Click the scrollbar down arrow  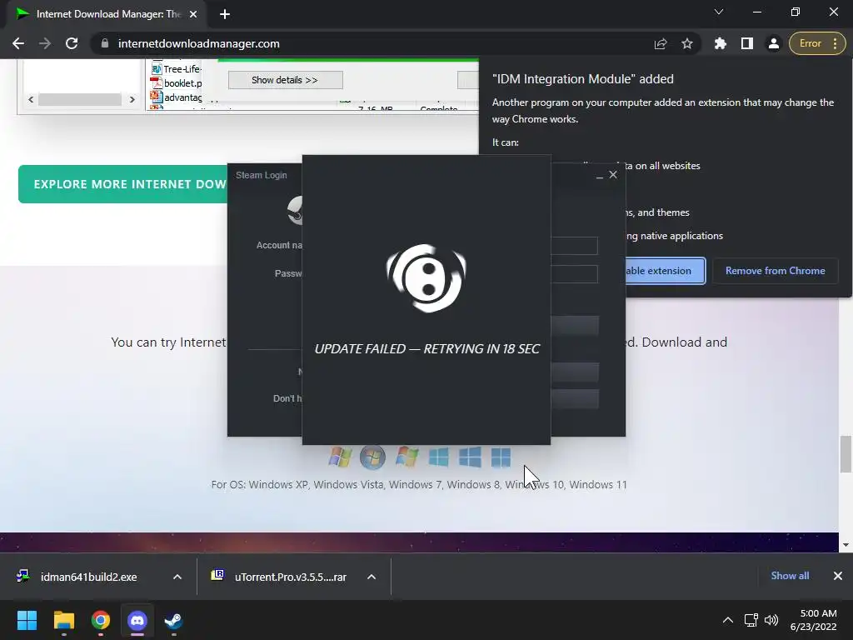[x=846, y=545]
